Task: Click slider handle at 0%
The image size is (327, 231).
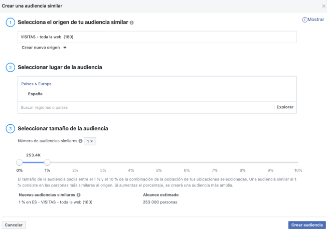Action: (19, 162)
